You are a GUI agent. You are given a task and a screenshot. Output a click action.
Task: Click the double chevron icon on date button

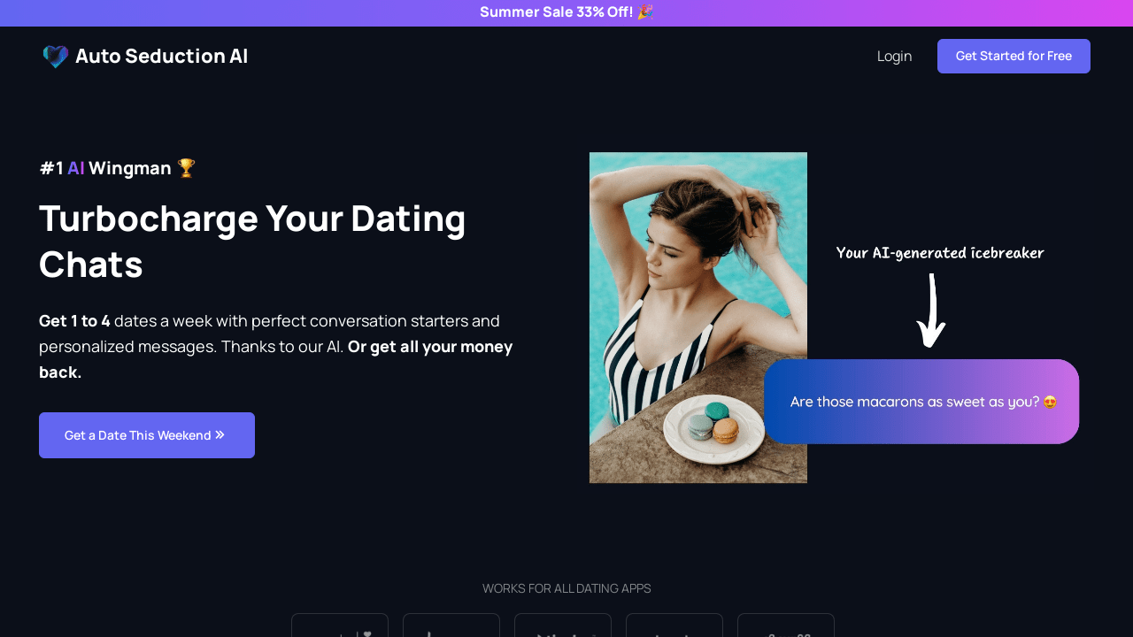point(220,434)
